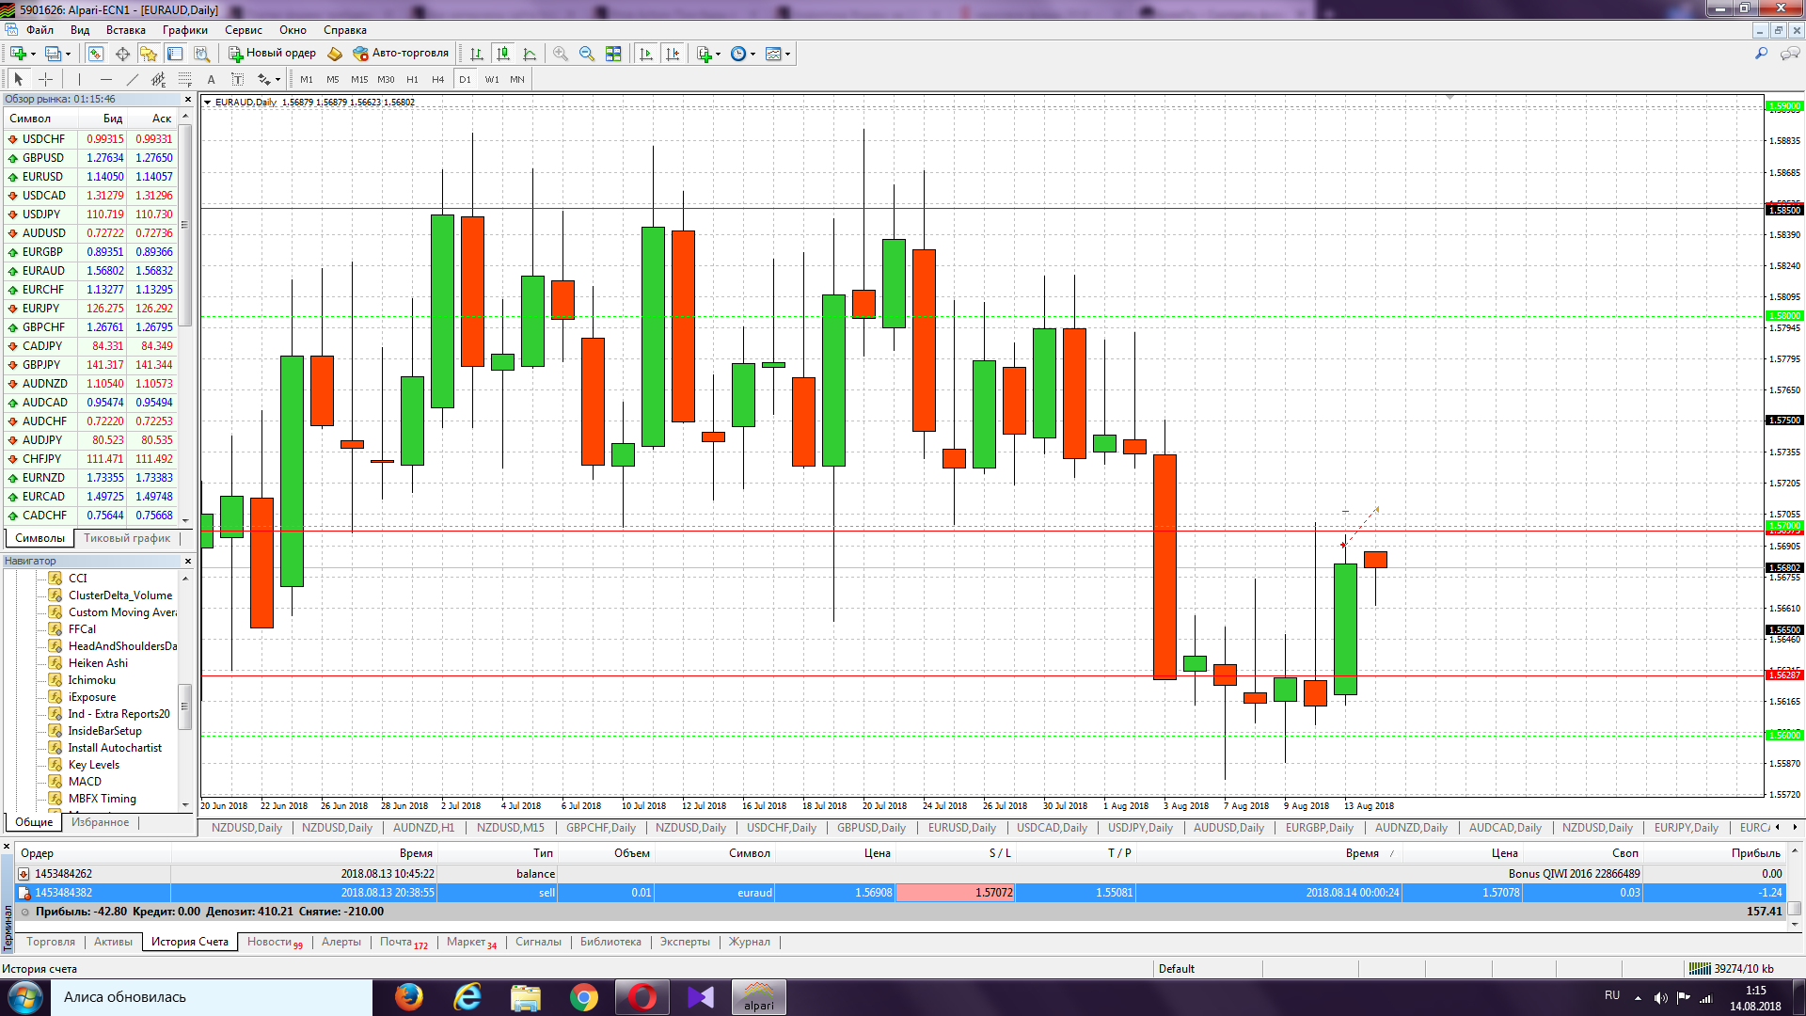Select the equidistant channel tool
Image resolution: width=1806 pixels, height=1016 pixels.
pyautogui.click(x=159, y=80)
